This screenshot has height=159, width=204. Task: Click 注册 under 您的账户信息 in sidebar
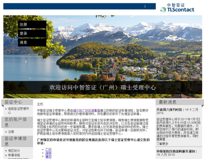11,132
